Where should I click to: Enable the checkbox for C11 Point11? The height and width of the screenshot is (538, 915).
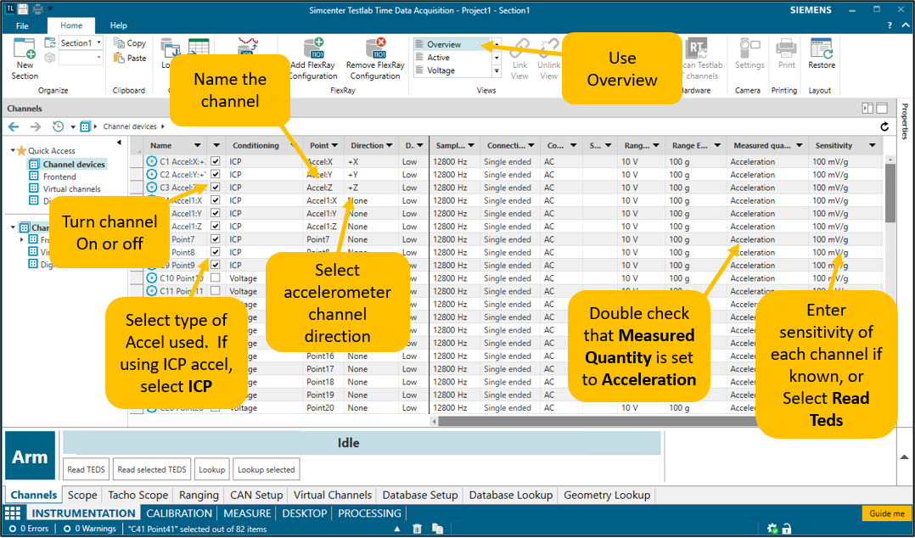pyautogui.click(x=216, y=291)
